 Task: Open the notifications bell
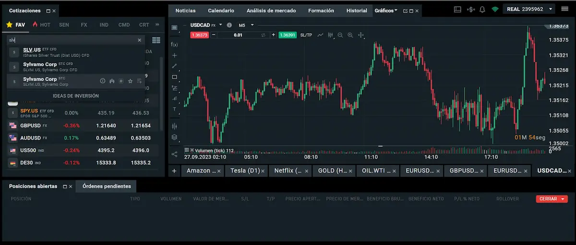[x=482, y=9]
